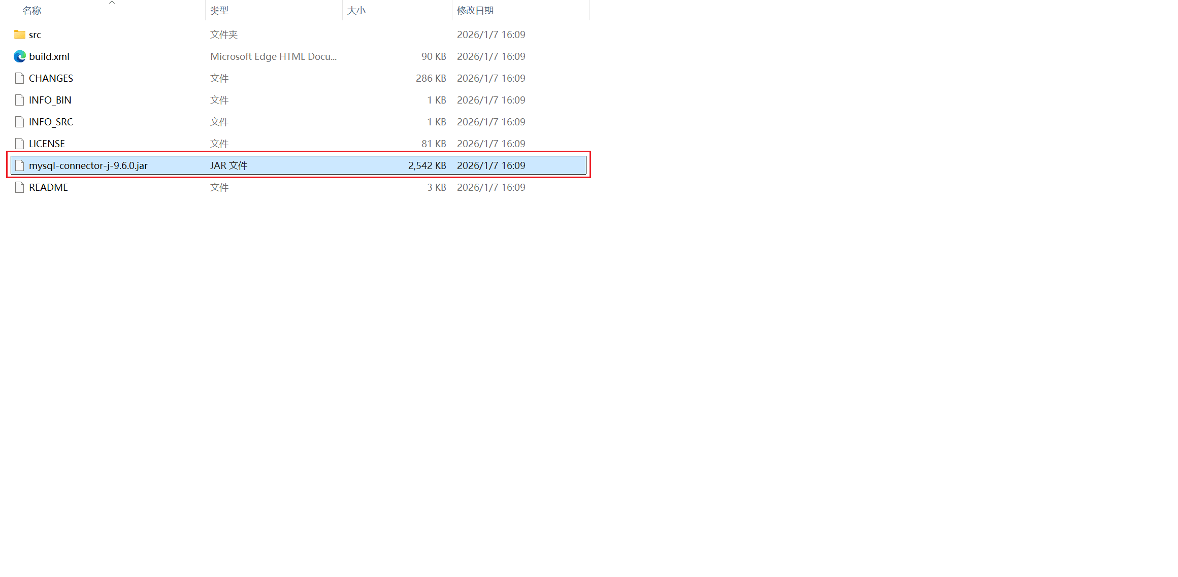Sort by the 修改日期 column header
The width and height of the screenshot is (1178, 577).
[475, 11]
